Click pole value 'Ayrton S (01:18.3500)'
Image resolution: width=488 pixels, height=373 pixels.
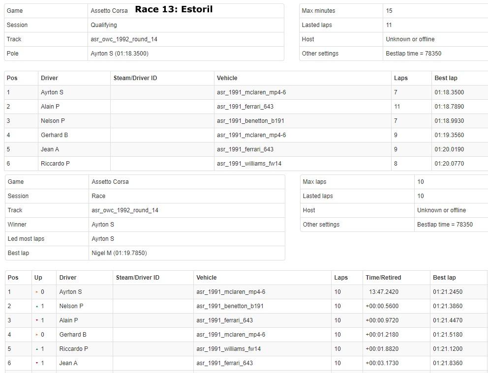119,54
